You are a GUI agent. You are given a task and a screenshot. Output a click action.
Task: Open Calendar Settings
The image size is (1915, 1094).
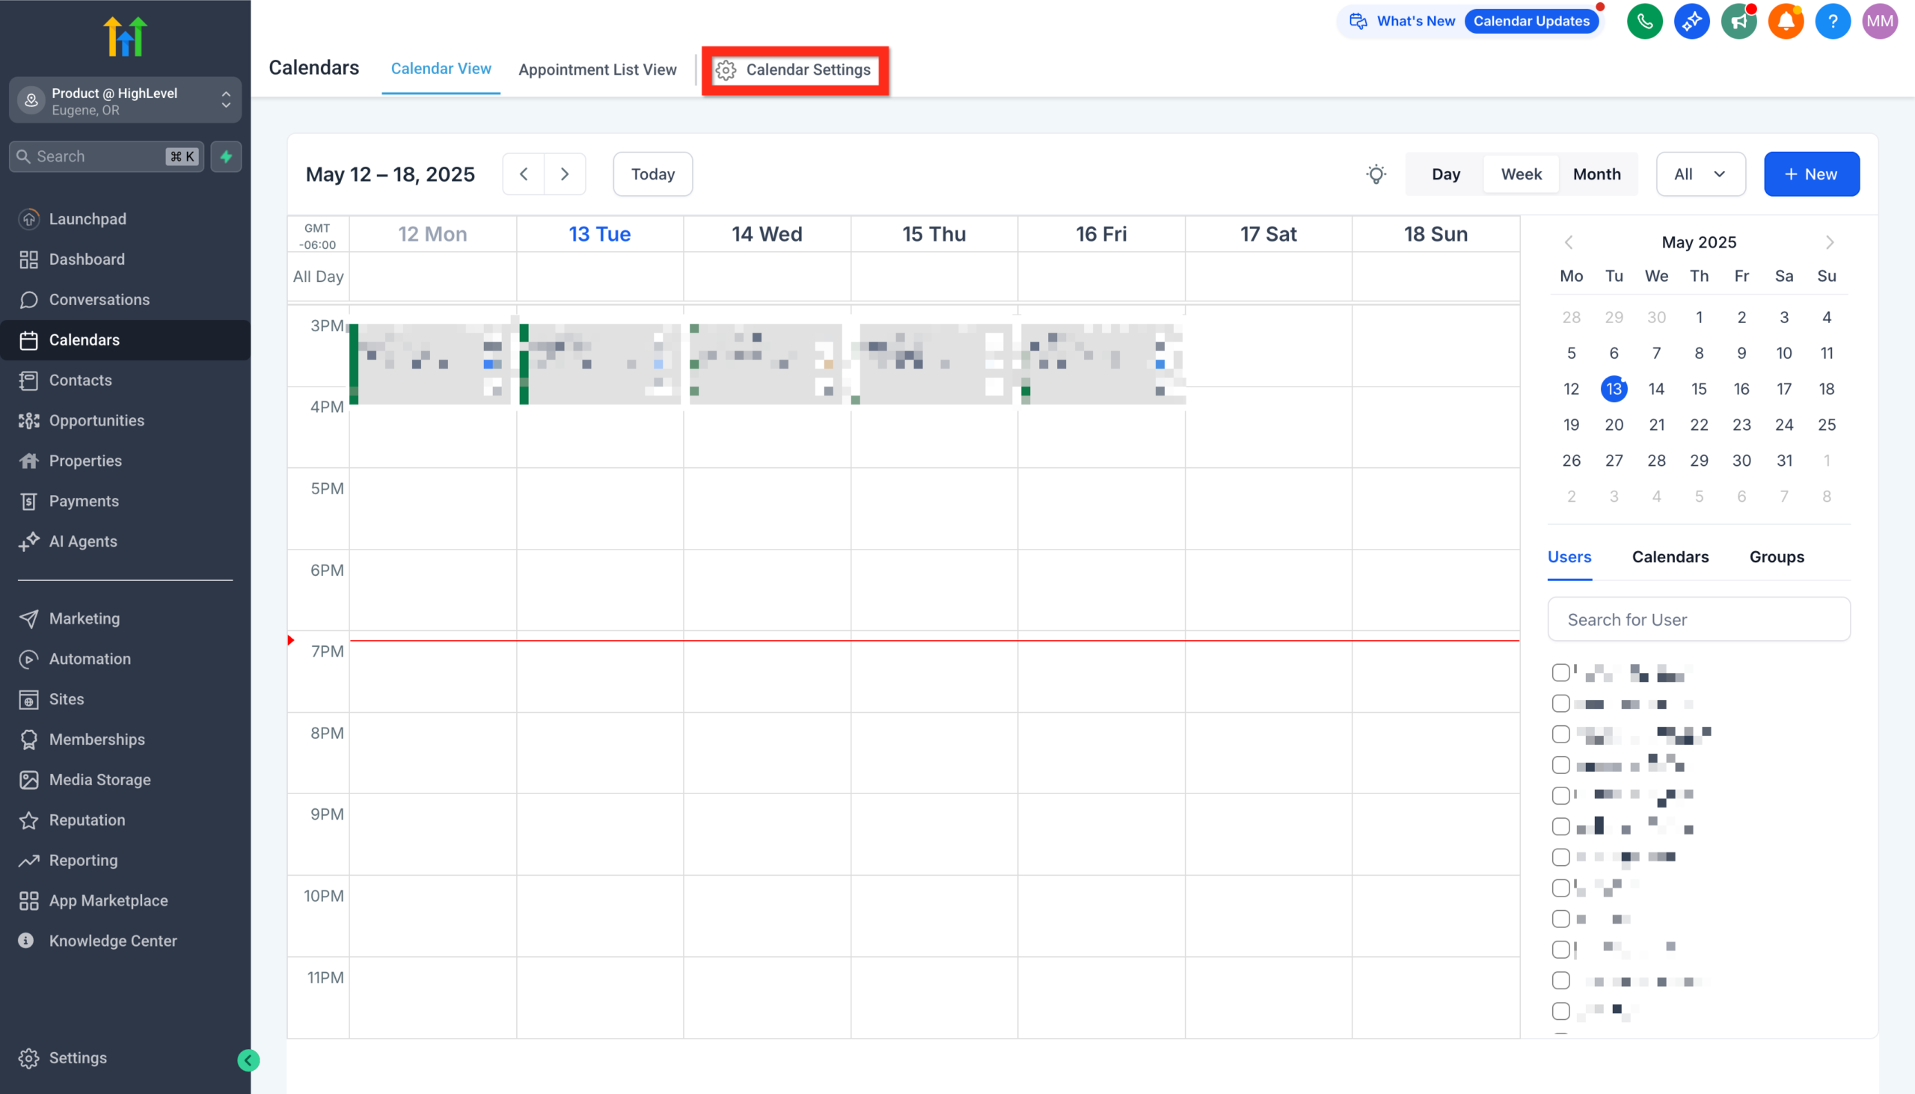[x=795, y=70]
